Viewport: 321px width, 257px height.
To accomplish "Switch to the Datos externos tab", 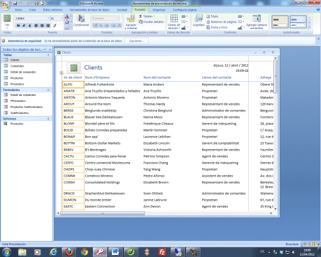I will point(53,10).
